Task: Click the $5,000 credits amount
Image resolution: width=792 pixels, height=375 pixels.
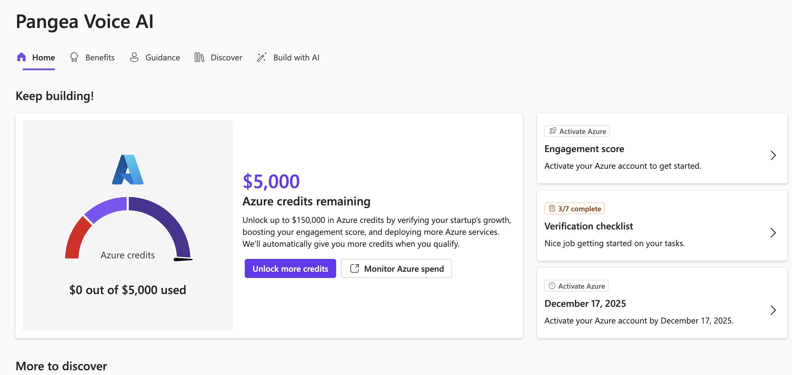Action: pyautogui.click(x=271, y=181)
